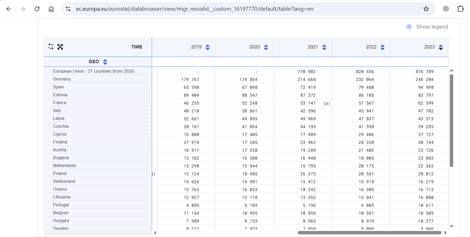This screenshot has width=470, height=237.
Task: View site information icon in address bar
Action: pos(68,9)
